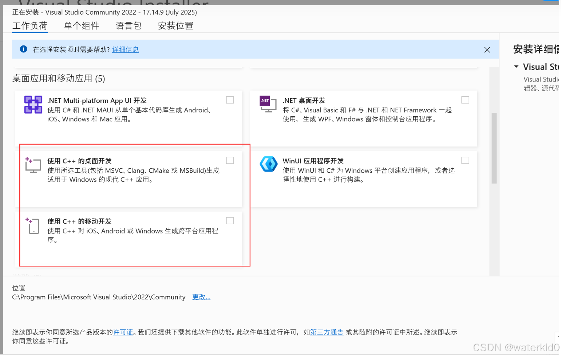Switch to the 工作负荷 tab
561x357 pixels.
30,26
